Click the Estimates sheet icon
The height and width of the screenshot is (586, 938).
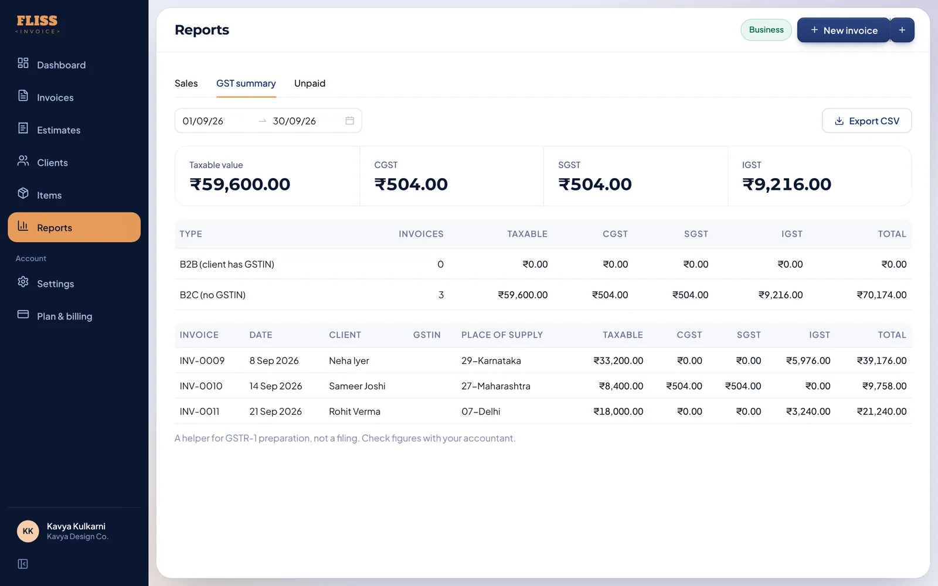coord(23,128)
